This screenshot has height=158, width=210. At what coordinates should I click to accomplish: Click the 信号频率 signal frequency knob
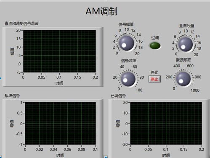(128, 79)
